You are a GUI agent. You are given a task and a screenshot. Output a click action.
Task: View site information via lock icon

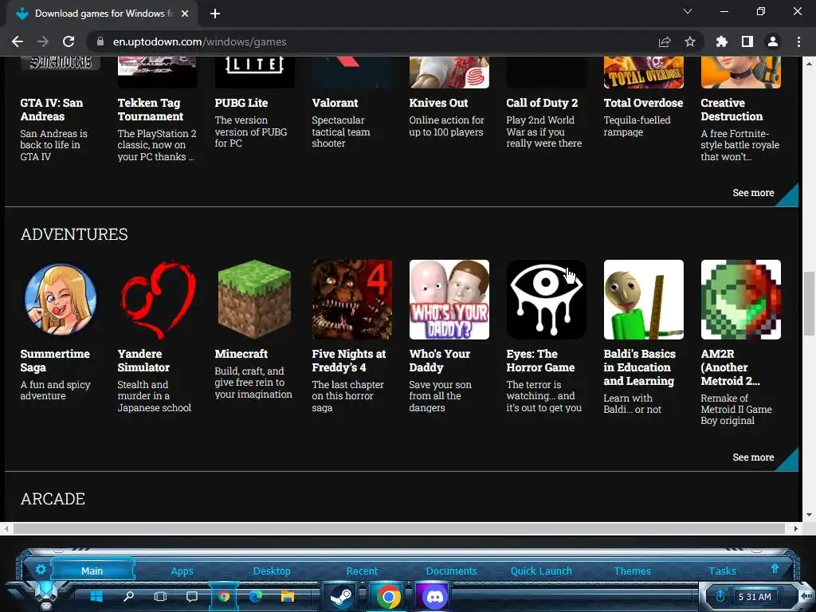100,41
